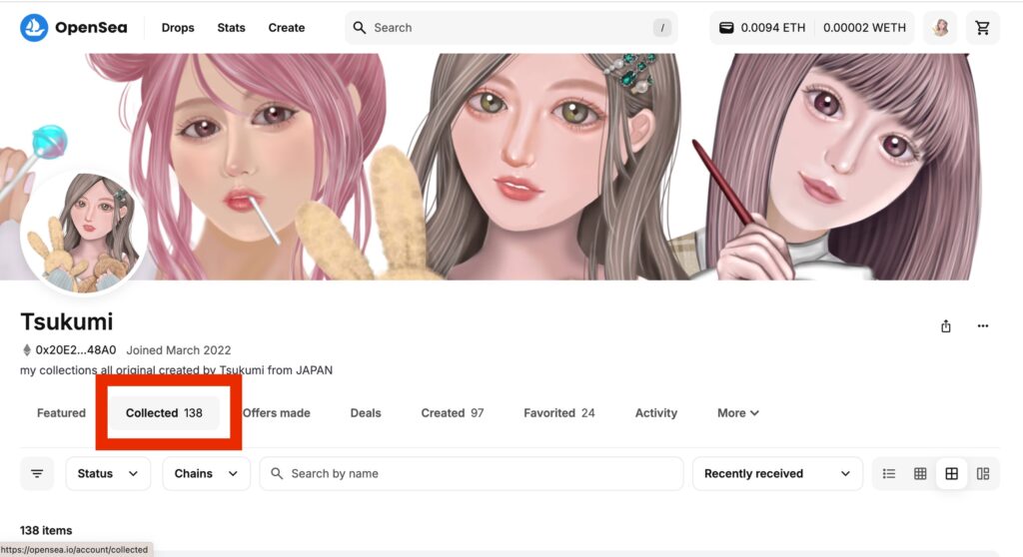
Task: Open the Create page
Action: pos(287,27)
